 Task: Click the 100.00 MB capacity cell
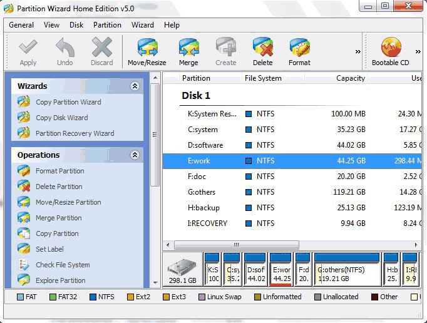tap(348, 114)
